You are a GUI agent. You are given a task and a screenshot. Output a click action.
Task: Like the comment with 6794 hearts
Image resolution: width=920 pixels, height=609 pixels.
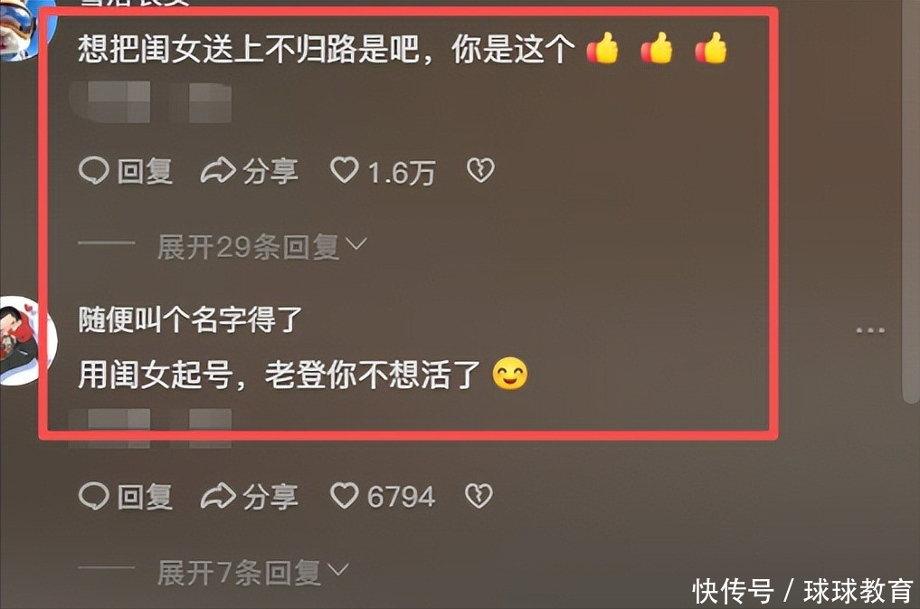pos(345,495)
